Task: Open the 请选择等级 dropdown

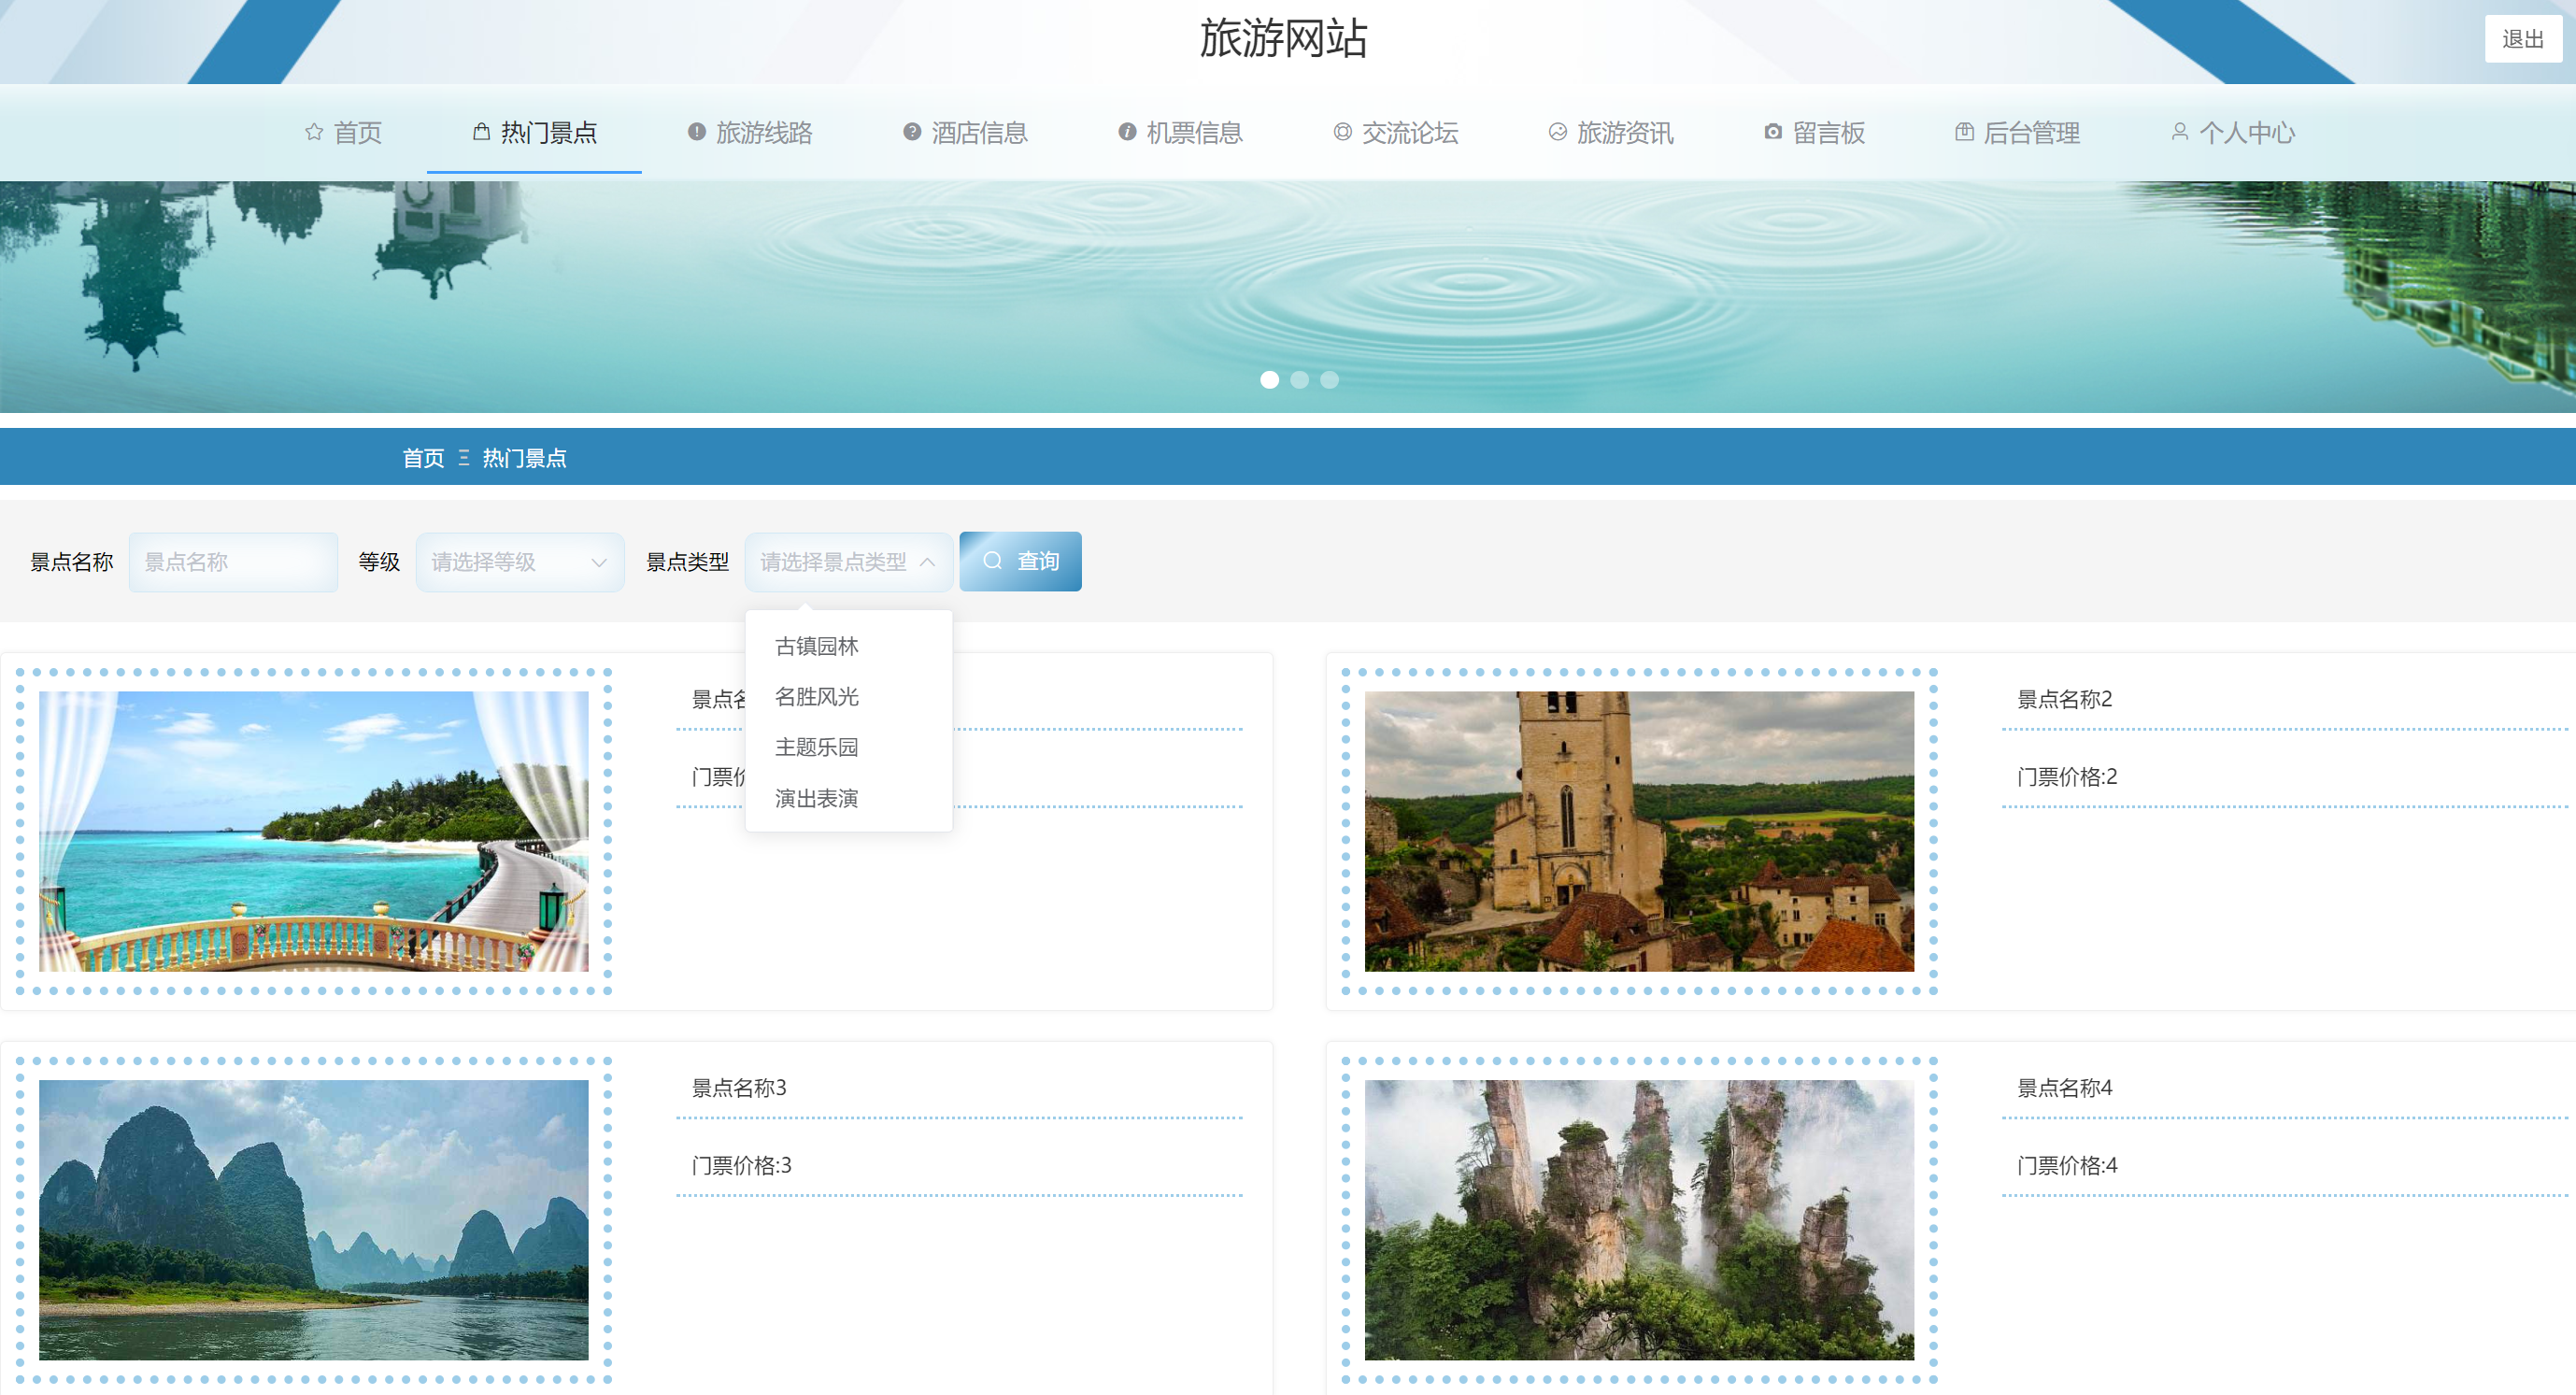Action: click(x=520, y=562)
